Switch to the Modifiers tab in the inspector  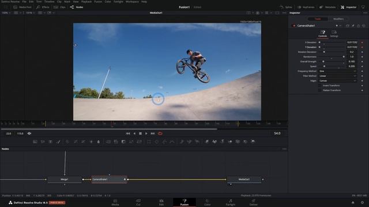pyautogui.click(x=338, y=19)
